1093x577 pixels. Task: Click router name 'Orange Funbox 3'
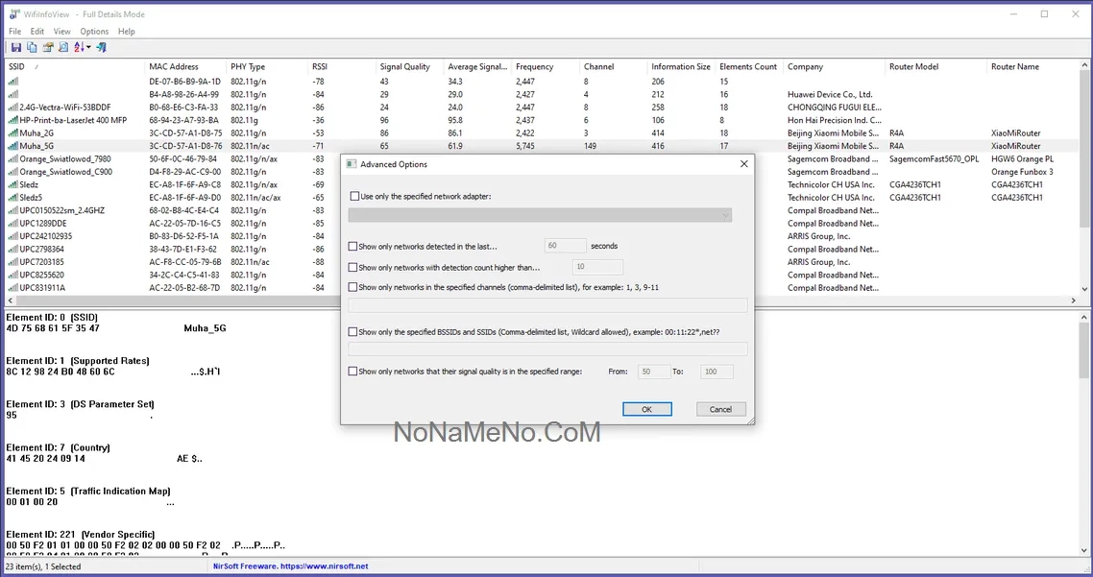(x=1022, y=172)
